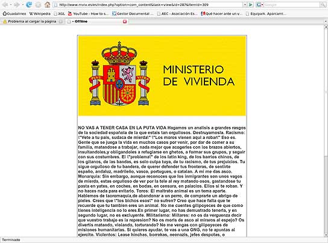Click the 'MINISTERIO DE VIVIENDA' title text

click(x=198, y=76)
